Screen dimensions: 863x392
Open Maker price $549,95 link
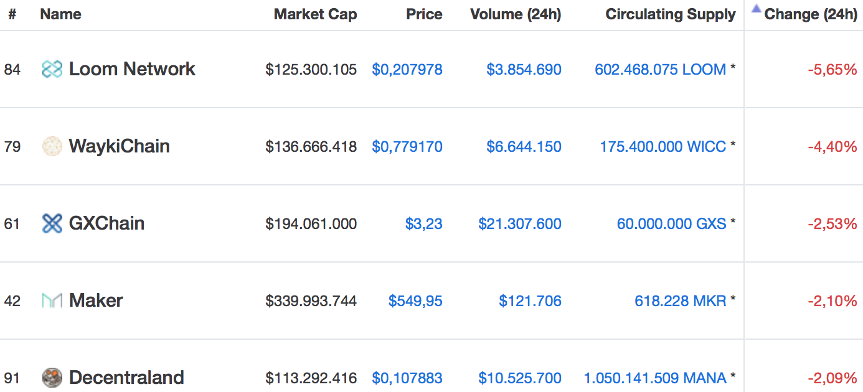[x=415, y=301]
